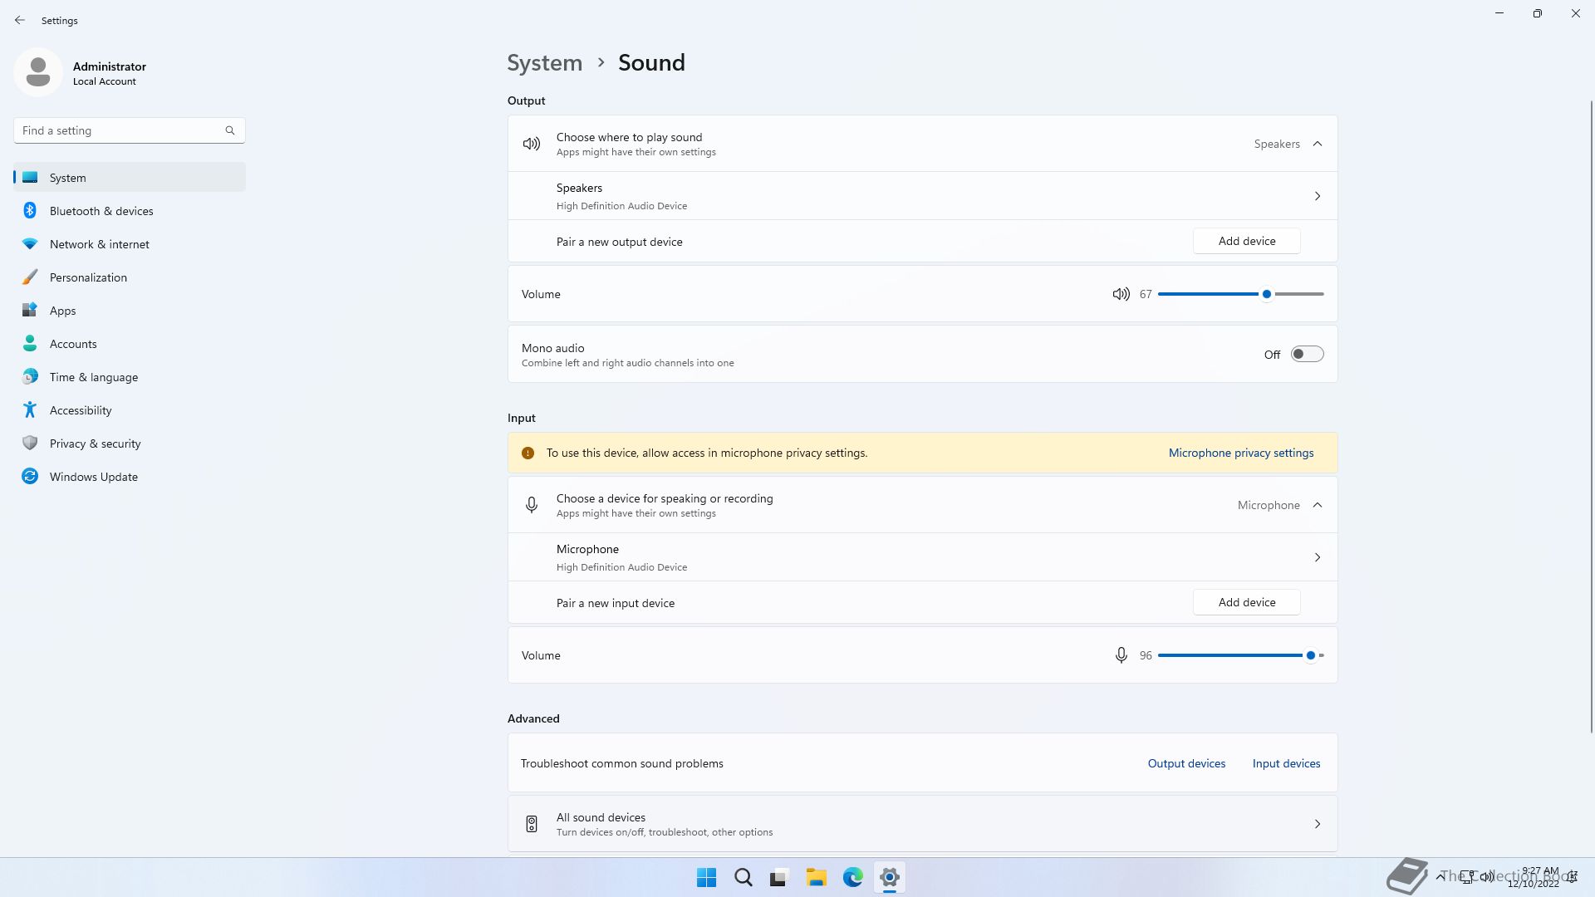Mute the microphone via input volume icon

1121,655
